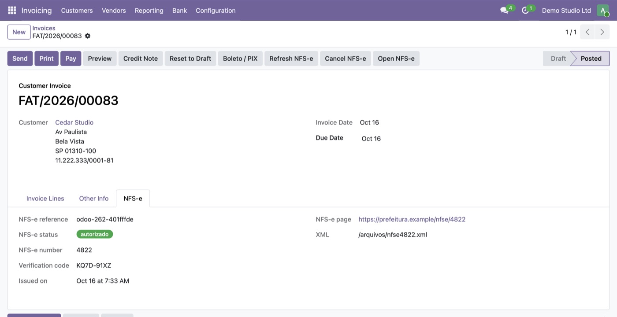Open the Bank menu

point(179,10)
